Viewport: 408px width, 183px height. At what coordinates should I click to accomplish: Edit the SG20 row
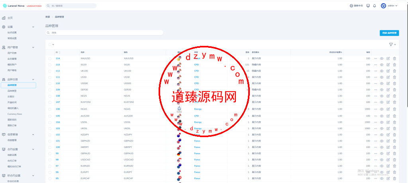click(388, 65)
